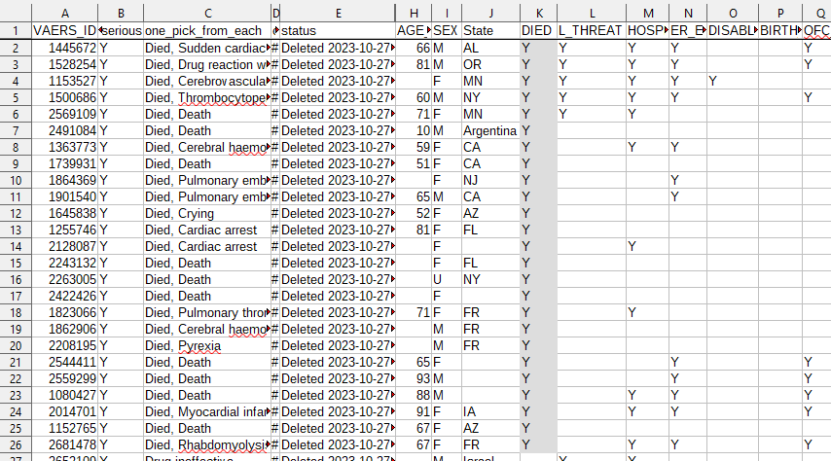Image resolution: width=831 pixels, height=461 pixels.
Task: Click the one_pick_from_each header cell
Action: (207, 31)
